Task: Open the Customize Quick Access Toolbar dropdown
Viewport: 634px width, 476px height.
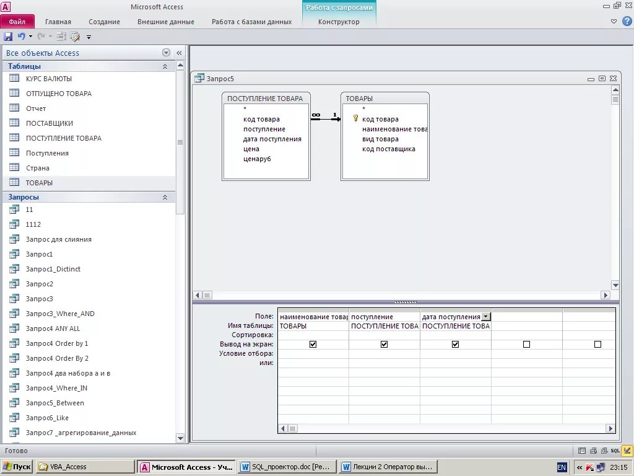Action: coord(89,37)
